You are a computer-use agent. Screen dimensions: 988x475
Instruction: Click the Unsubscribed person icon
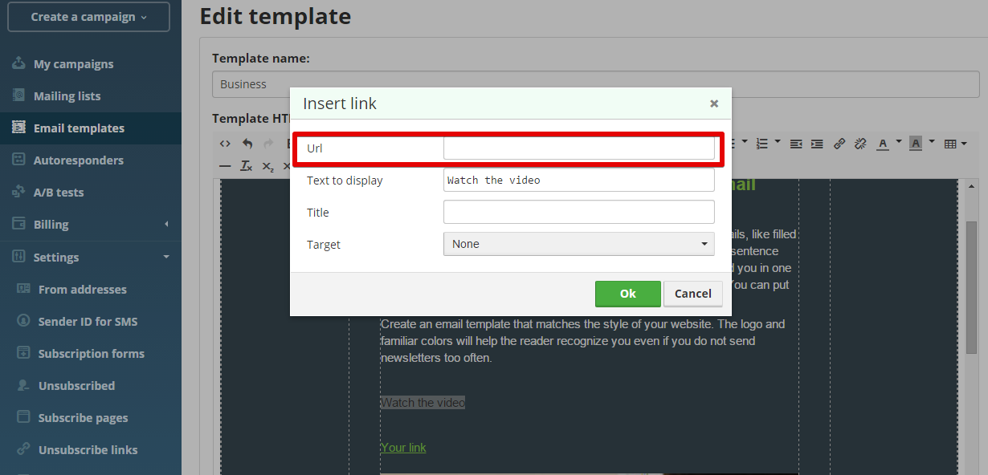[x=23, y=385]
